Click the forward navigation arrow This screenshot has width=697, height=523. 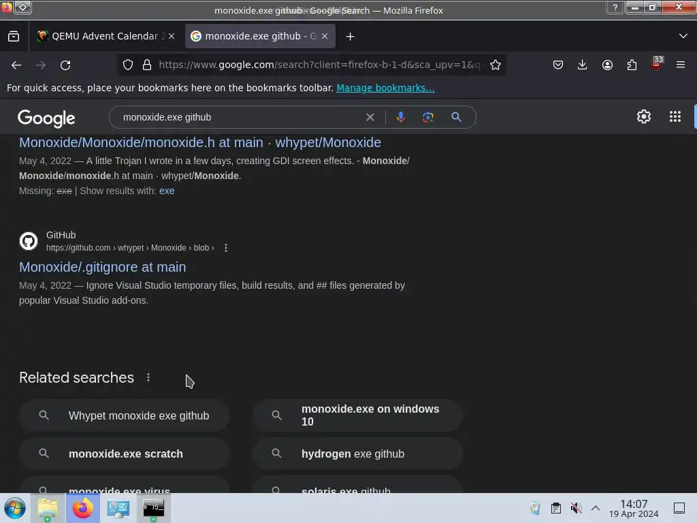(41, 65)
